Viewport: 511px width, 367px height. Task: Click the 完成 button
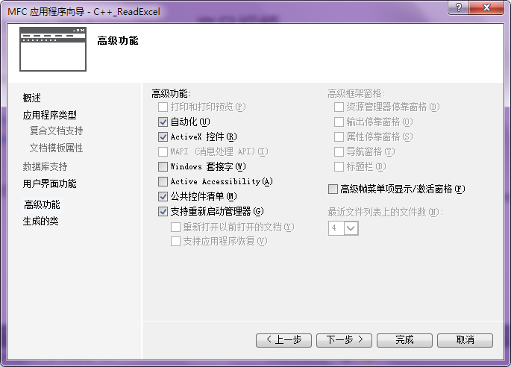[404, 340]
